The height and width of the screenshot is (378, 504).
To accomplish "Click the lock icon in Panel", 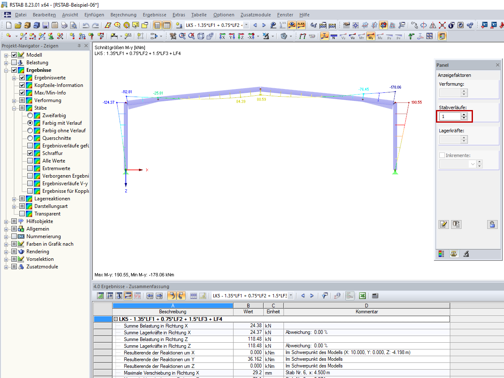I will pos(492,224).
